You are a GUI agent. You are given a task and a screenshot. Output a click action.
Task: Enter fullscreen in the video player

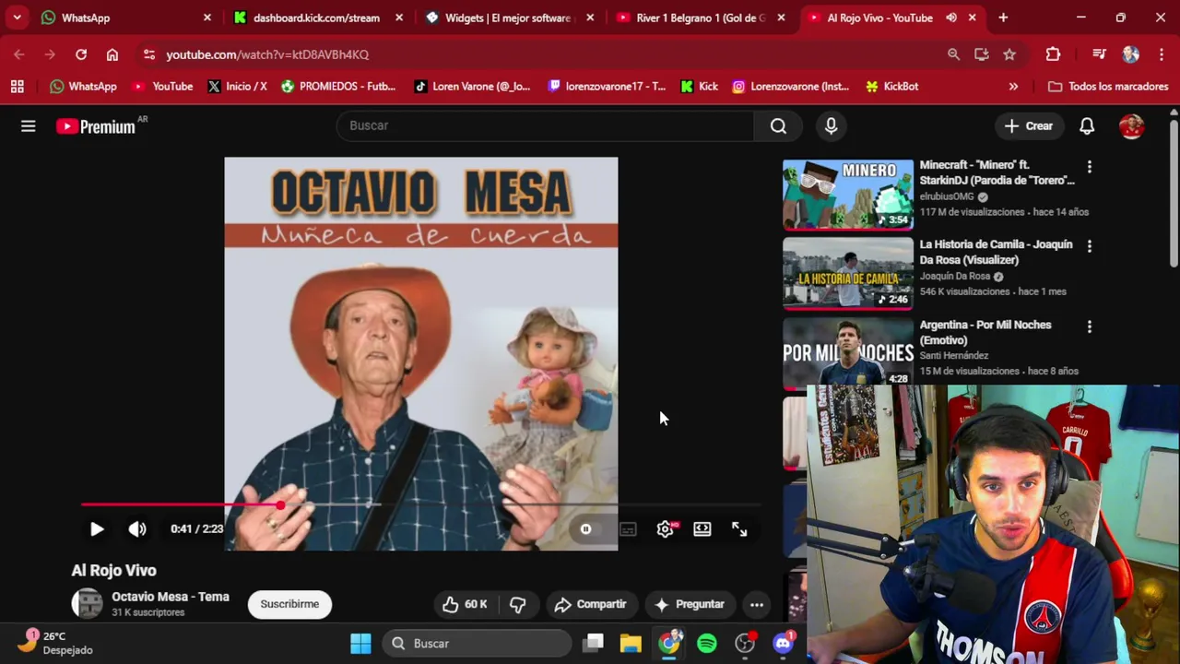click(x=739, y=529)
